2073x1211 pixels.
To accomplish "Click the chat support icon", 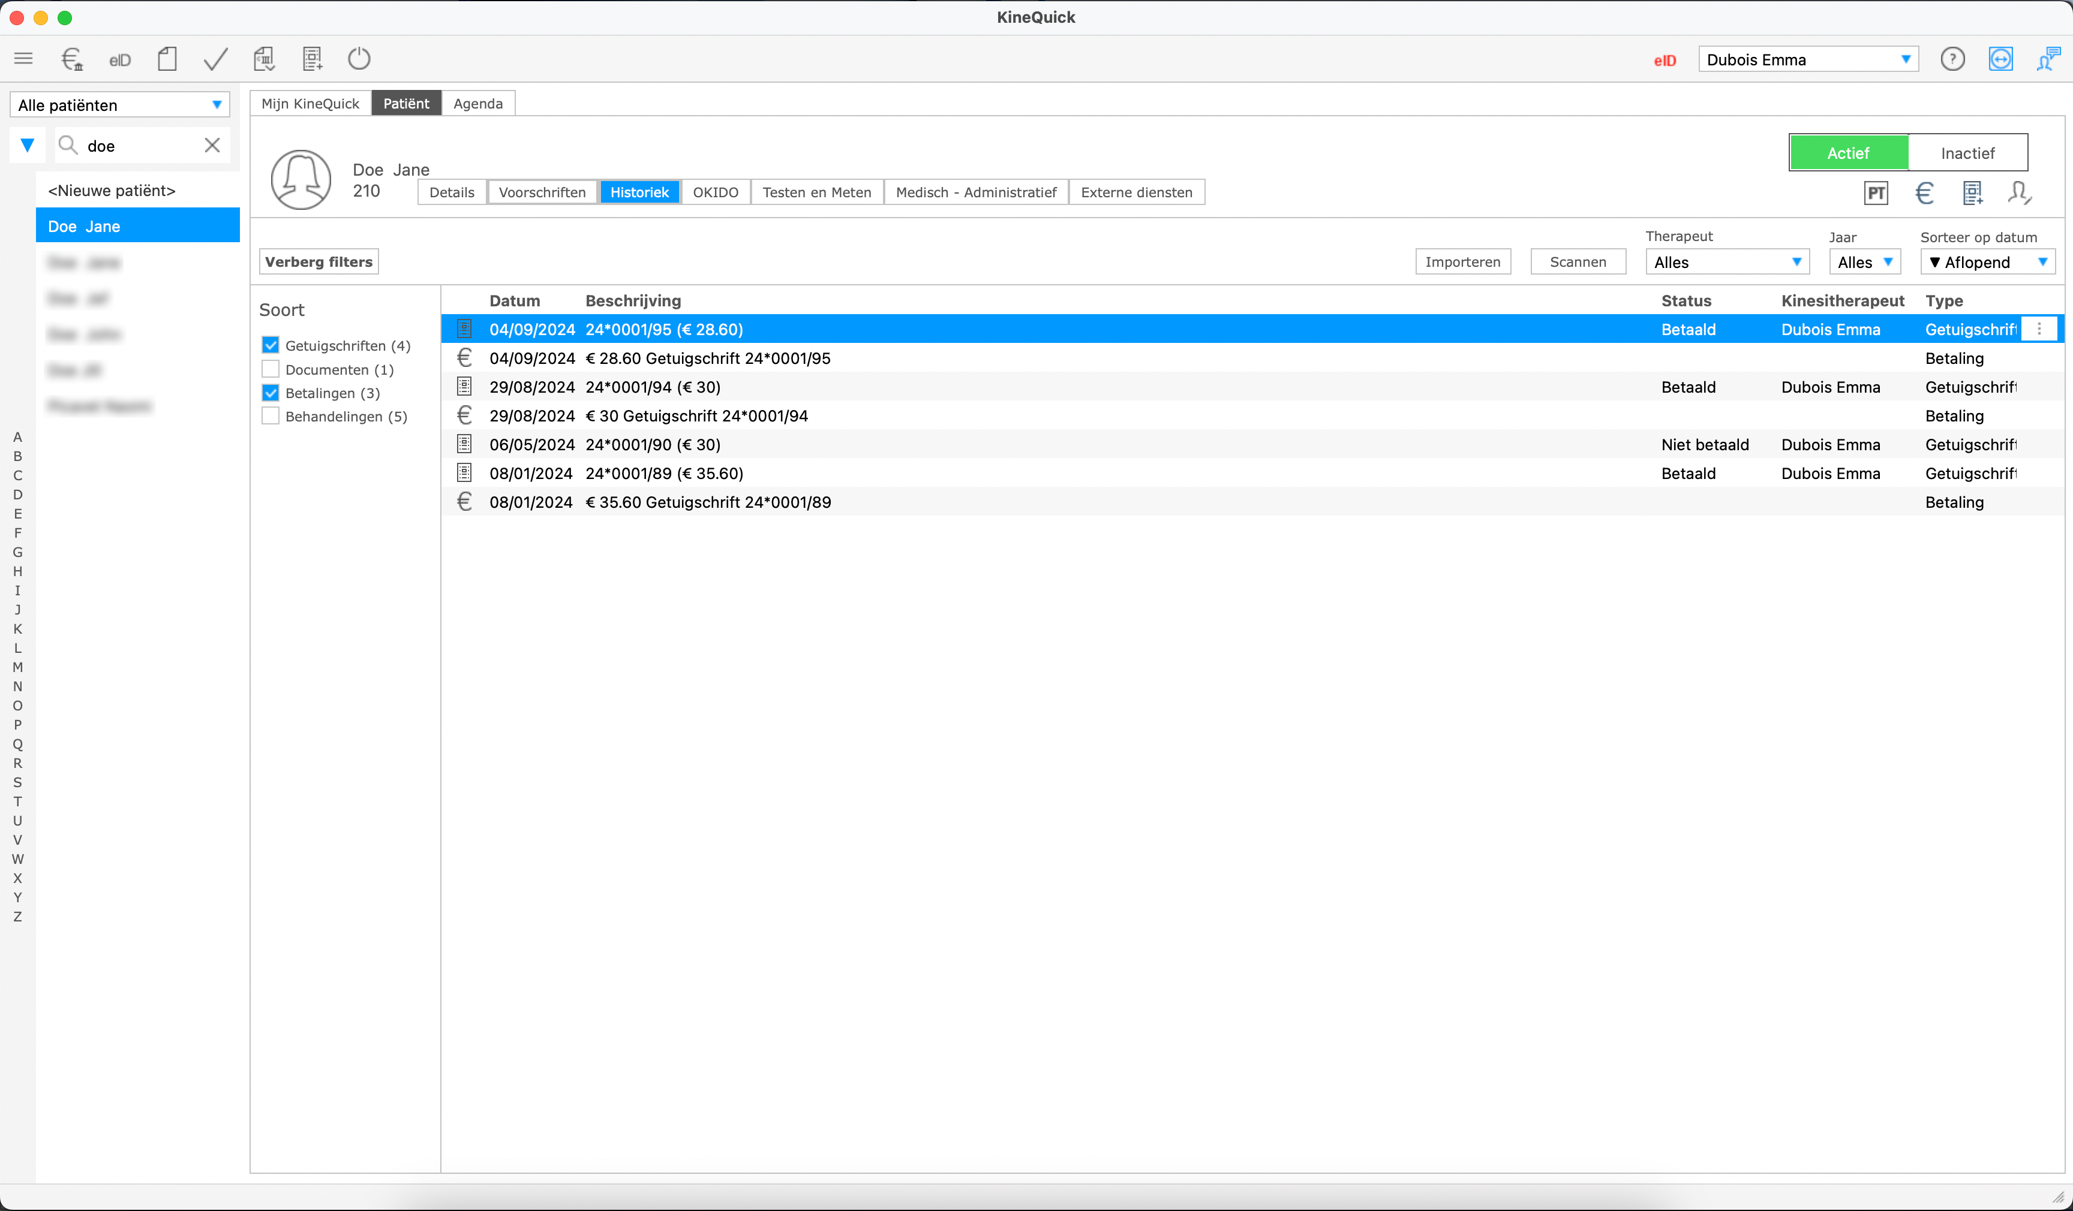I will (x=2047, y=59).
